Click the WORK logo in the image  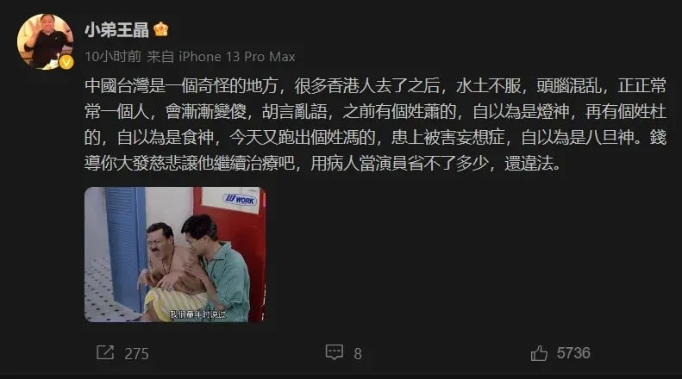point(240,200)
